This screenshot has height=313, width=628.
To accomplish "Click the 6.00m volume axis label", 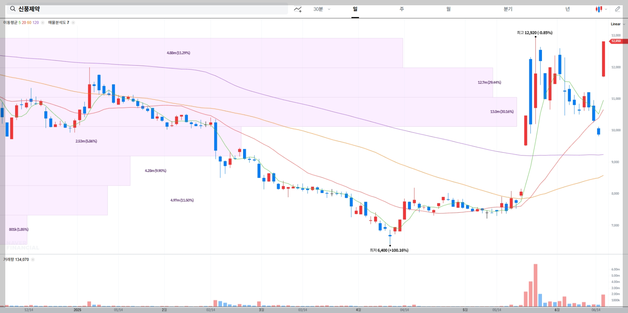I will point(616,269).
